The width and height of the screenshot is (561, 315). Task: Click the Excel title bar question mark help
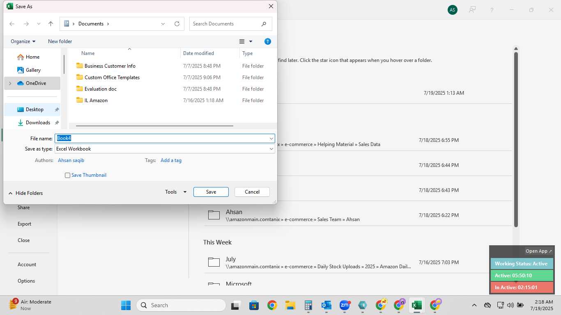click(492, 10)
